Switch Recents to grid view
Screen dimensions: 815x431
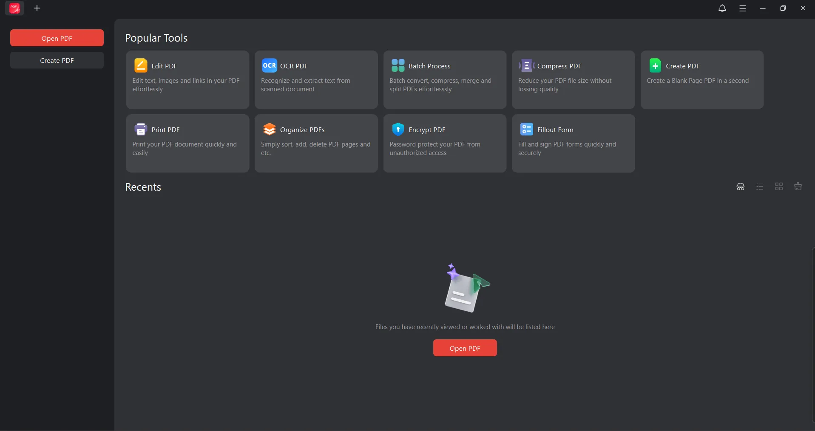pyautogui.click(x=779, y=186)
